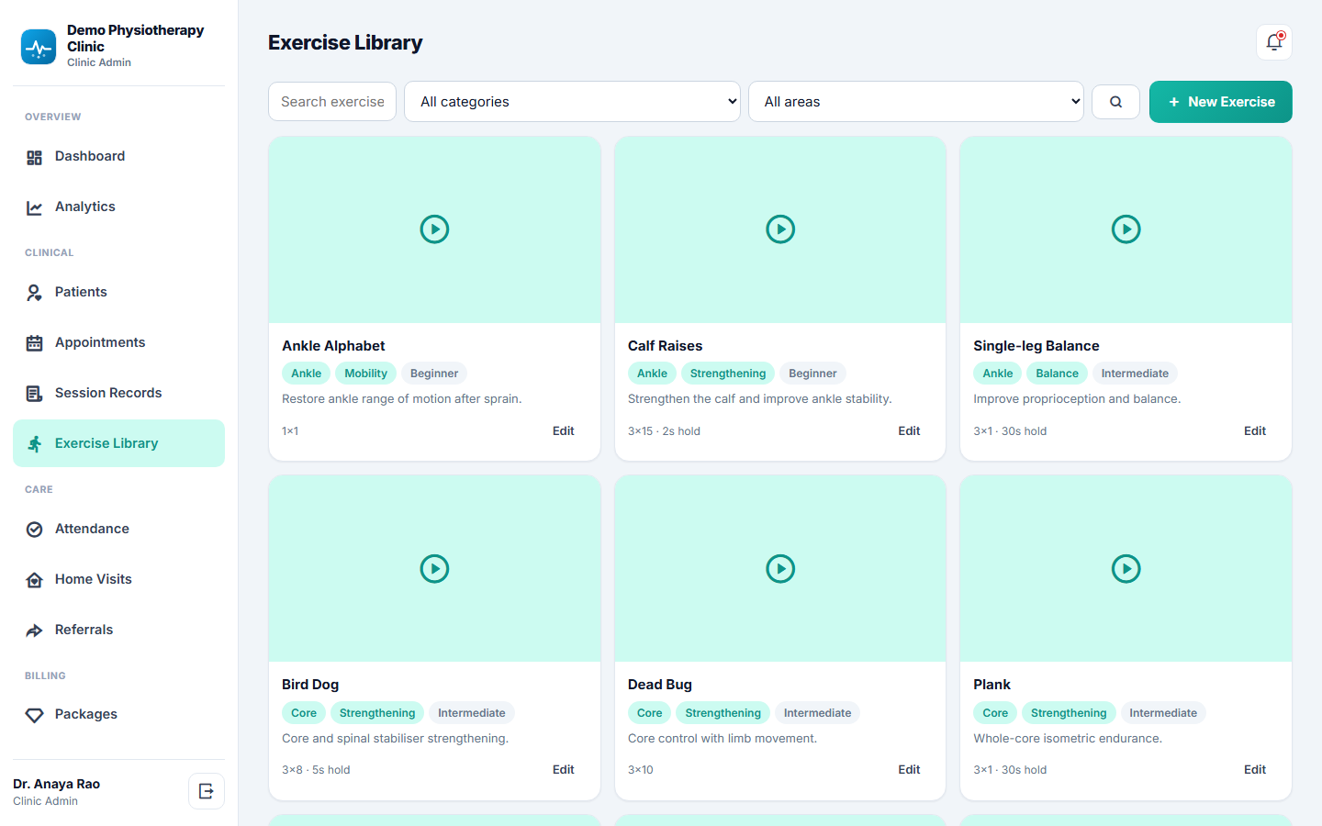Open Dashboard from the sidebar

118,157
